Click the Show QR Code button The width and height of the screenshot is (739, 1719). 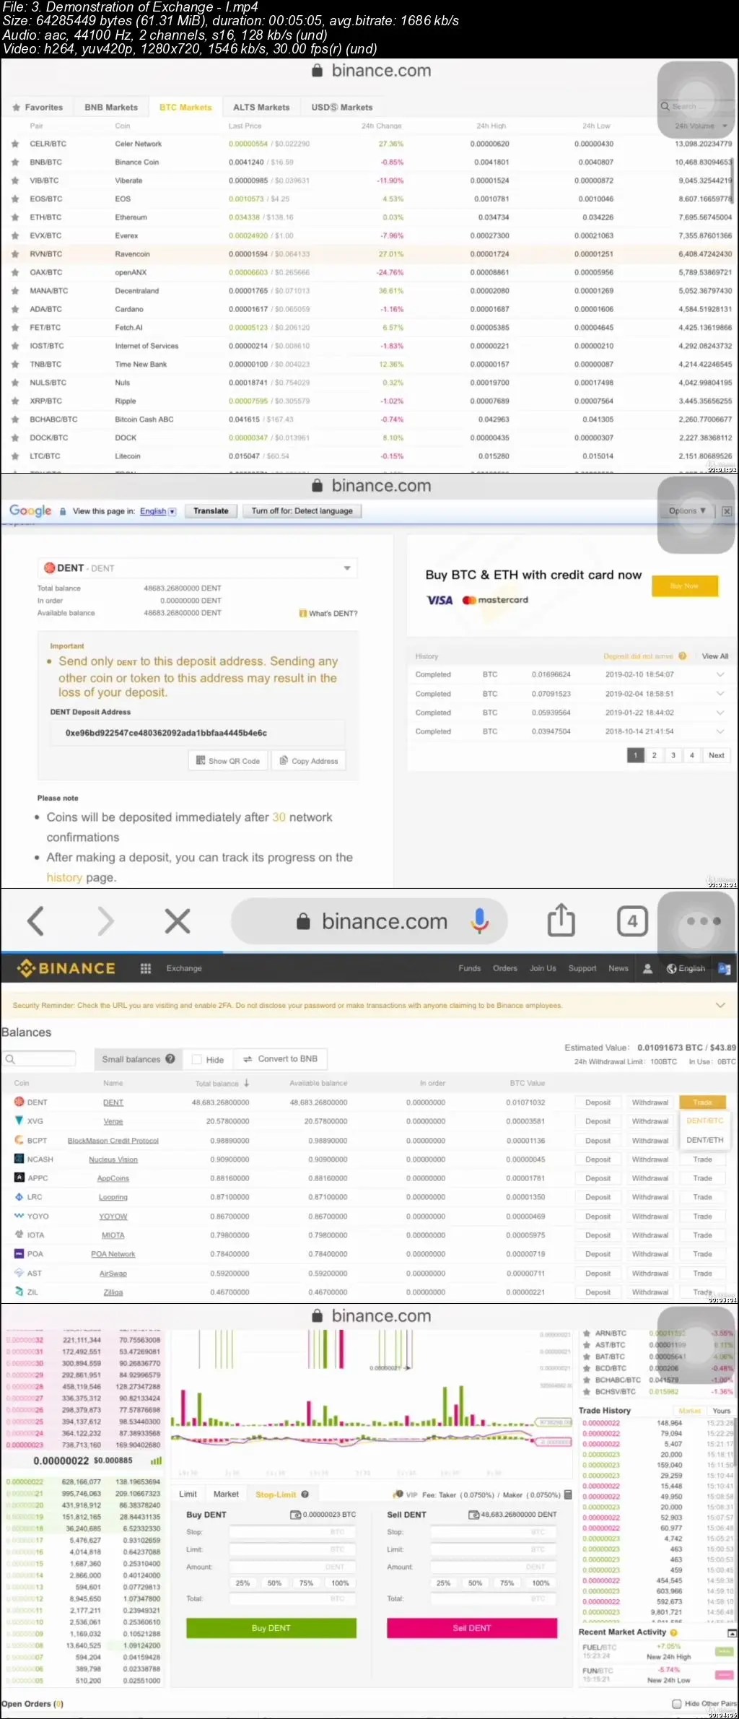228,761
